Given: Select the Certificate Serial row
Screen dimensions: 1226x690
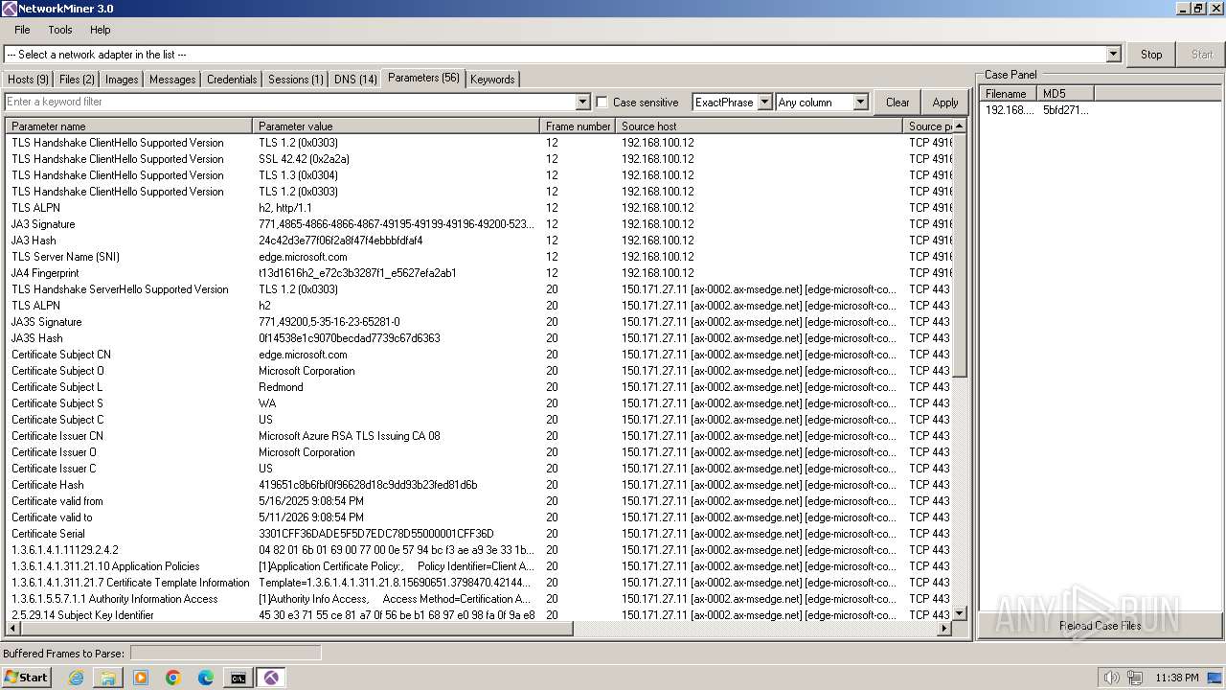Looking at the screenshot, I should [x=479, y=534].
